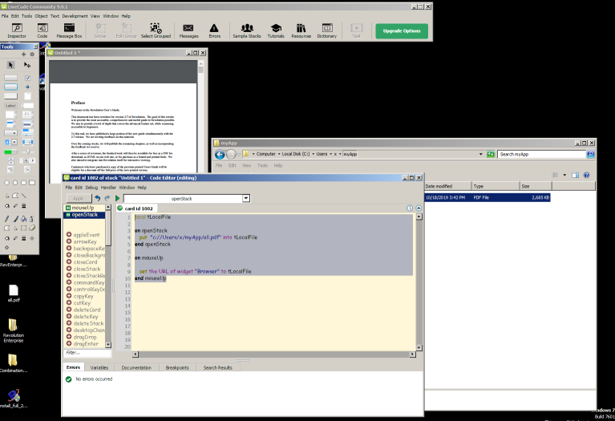Click the Message Box toolbar icon
The image size is (615, 421).
pos(68,30)
